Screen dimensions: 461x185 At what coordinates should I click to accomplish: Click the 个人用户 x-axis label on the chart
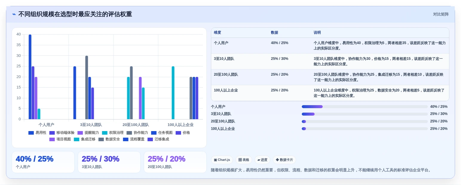tap(46, 125)
